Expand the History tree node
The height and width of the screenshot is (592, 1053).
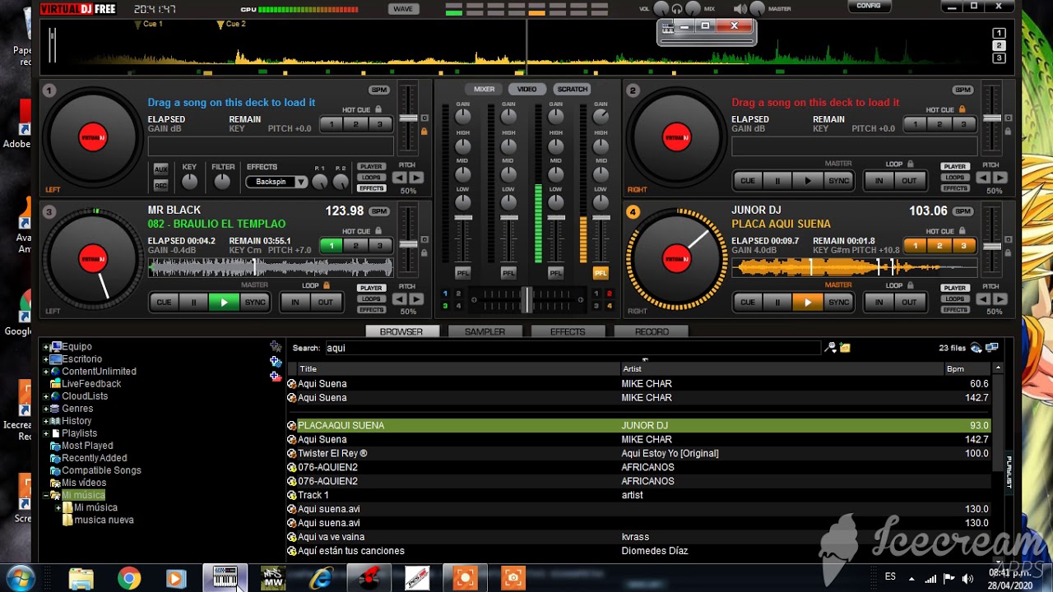[46, 421]
